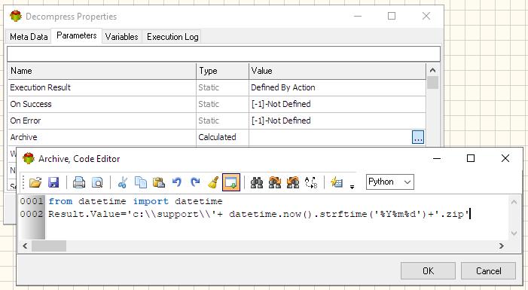Cancel the Code Editor dialog
The image size is (528, 290).
[x=488, y=271]
